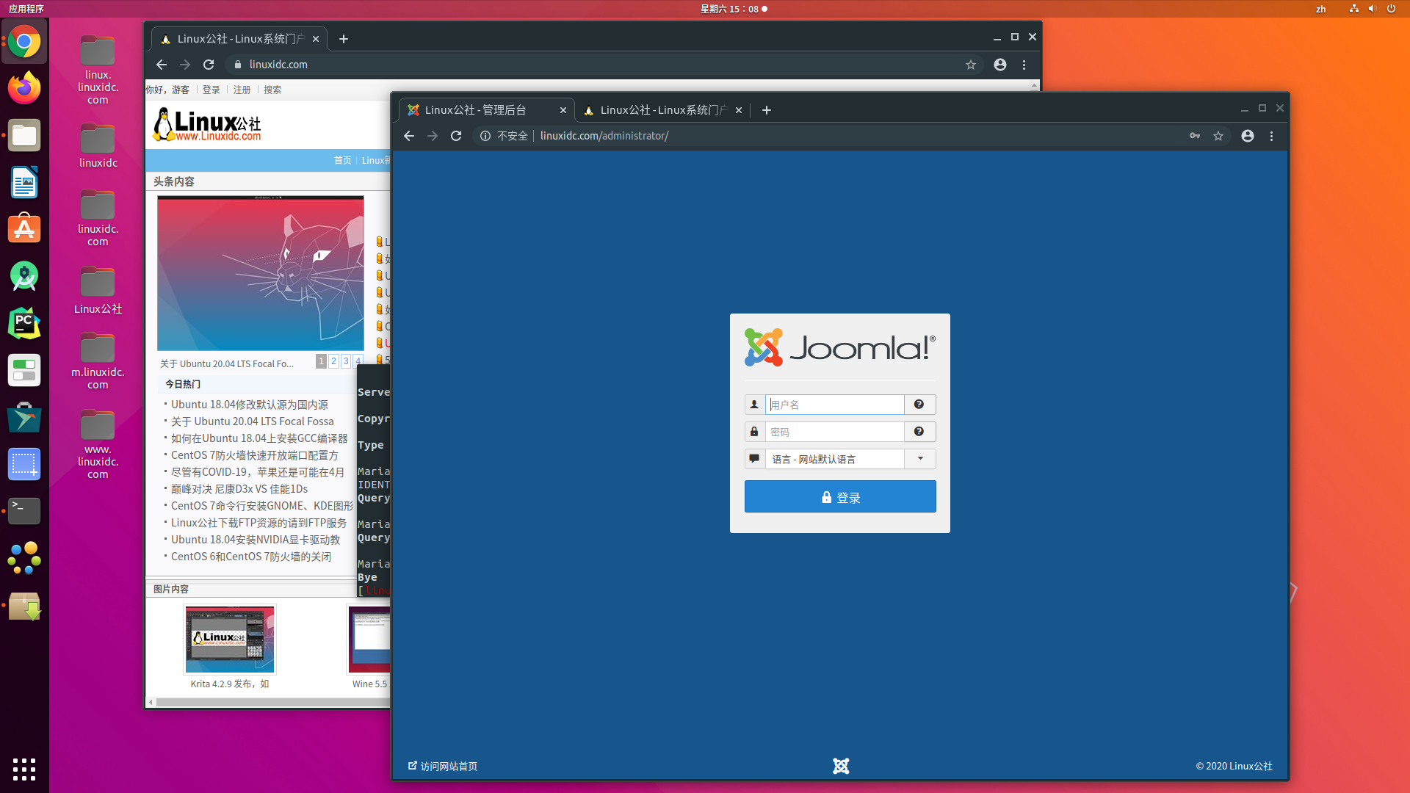Show help for the username field
This screenshot has width=1410, height=793.
tap(919, 405)
